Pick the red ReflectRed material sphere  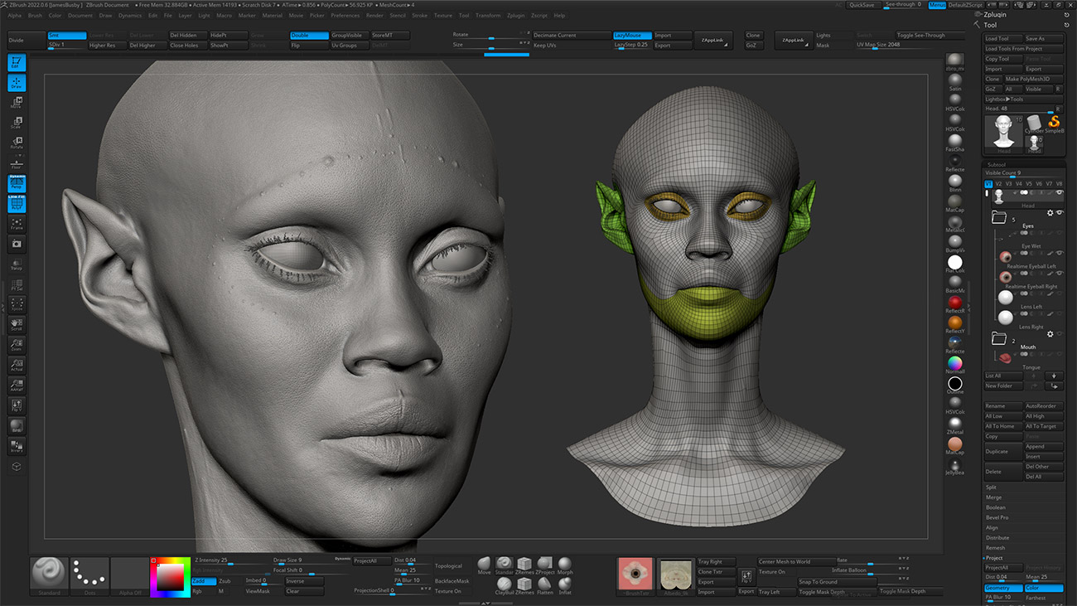click(x=955, y=303)
